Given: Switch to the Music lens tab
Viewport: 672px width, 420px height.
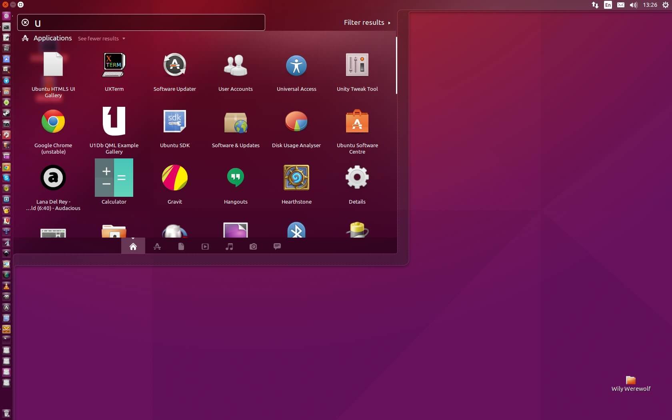Looking at the screenshot, I should point(229,246).
